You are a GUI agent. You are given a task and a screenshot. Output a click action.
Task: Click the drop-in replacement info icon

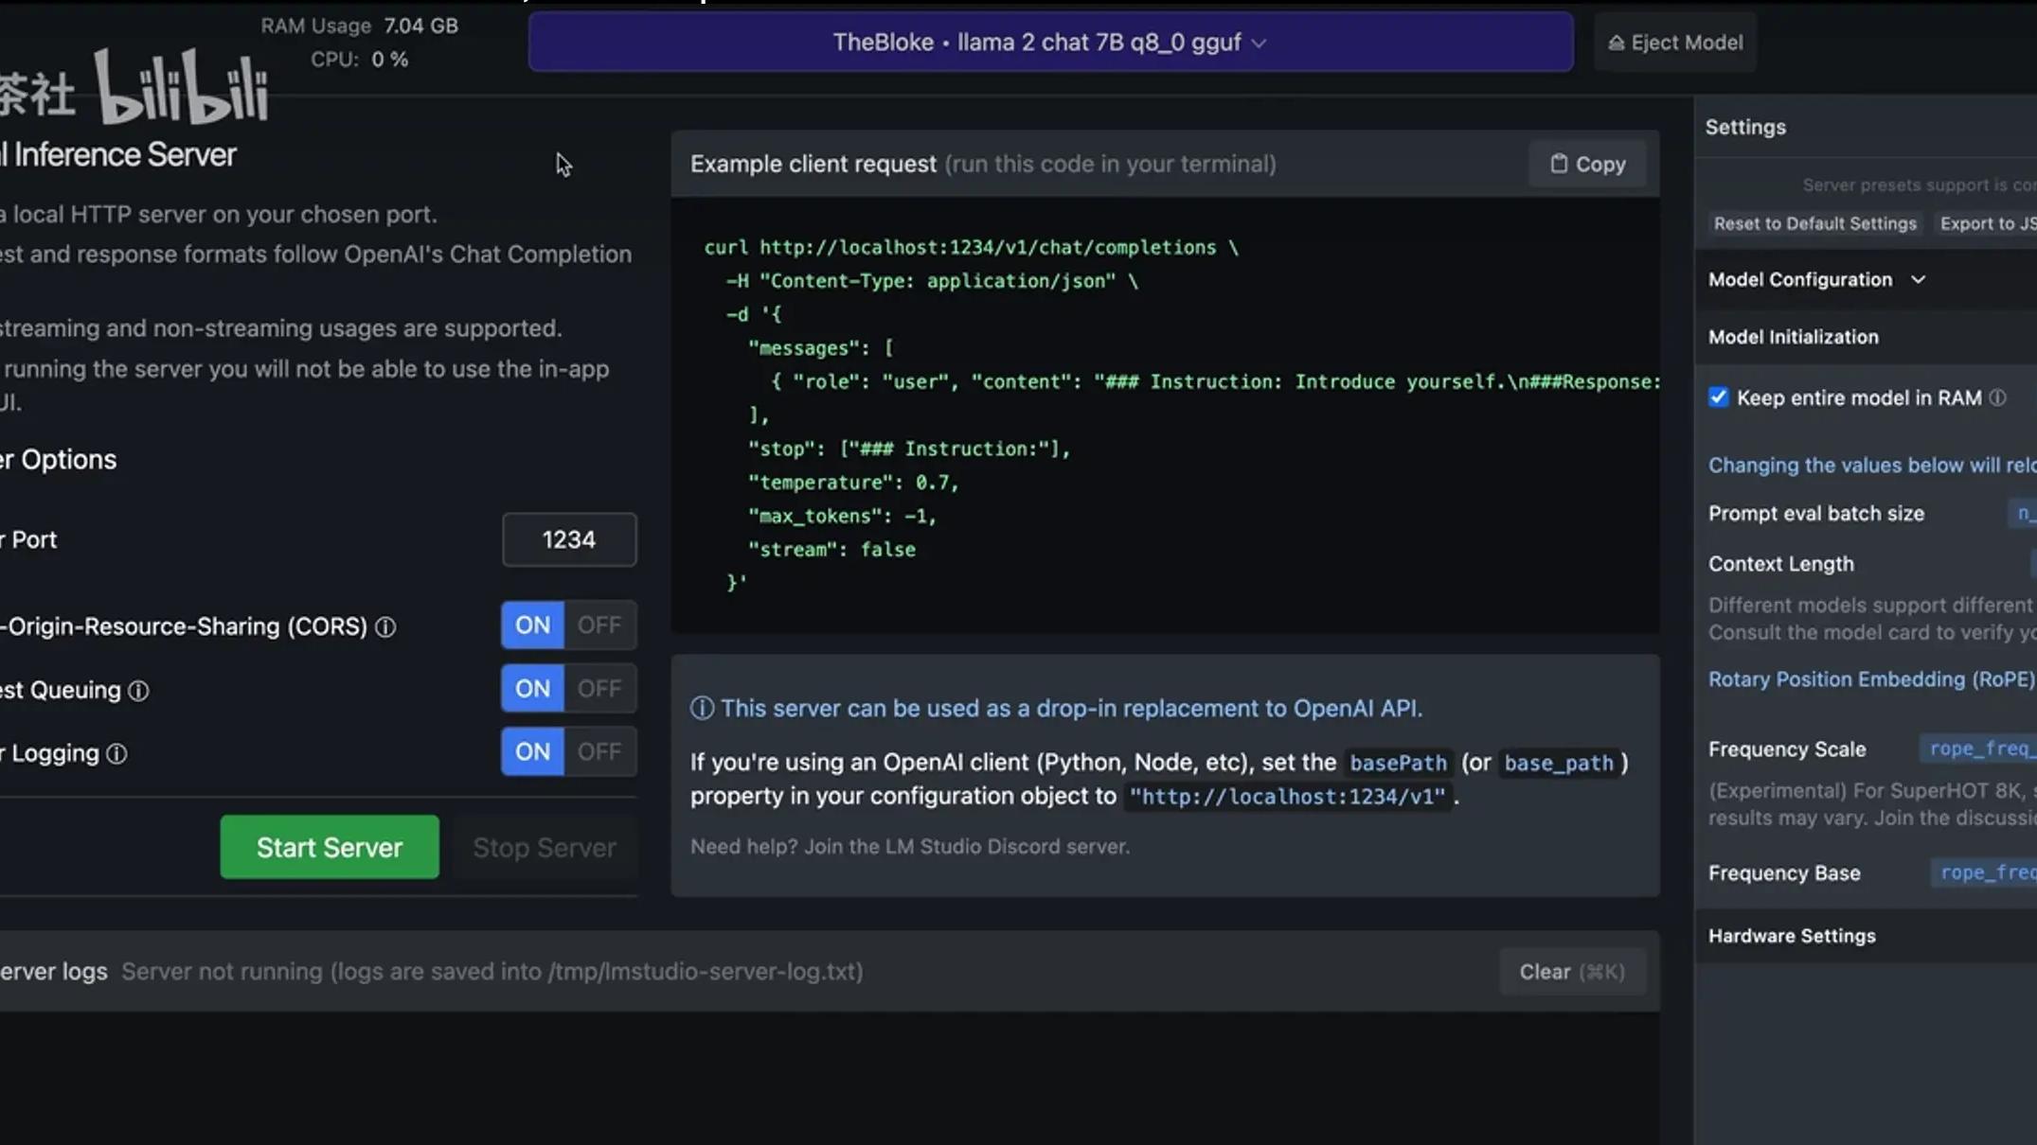pyautogui.click(x=702, y=709)
